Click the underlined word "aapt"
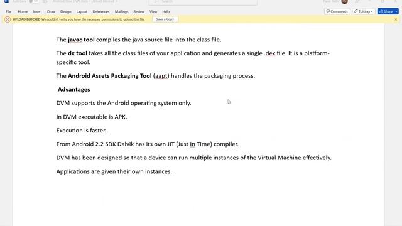The image size is (402, 226). [161, 76]
